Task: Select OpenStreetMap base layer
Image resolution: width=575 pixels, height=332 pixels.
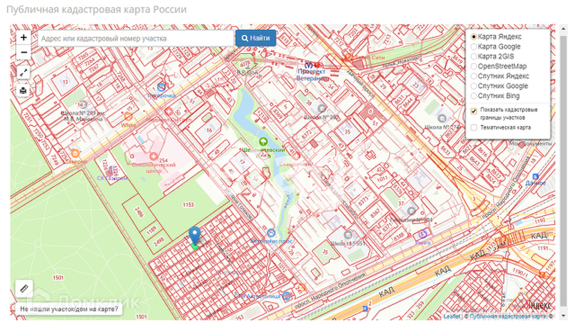Action: [474, 66]
